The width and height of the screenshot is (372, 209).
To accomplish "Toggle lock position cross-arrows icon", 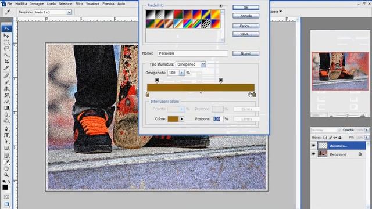I will click(x=335, y=138).
